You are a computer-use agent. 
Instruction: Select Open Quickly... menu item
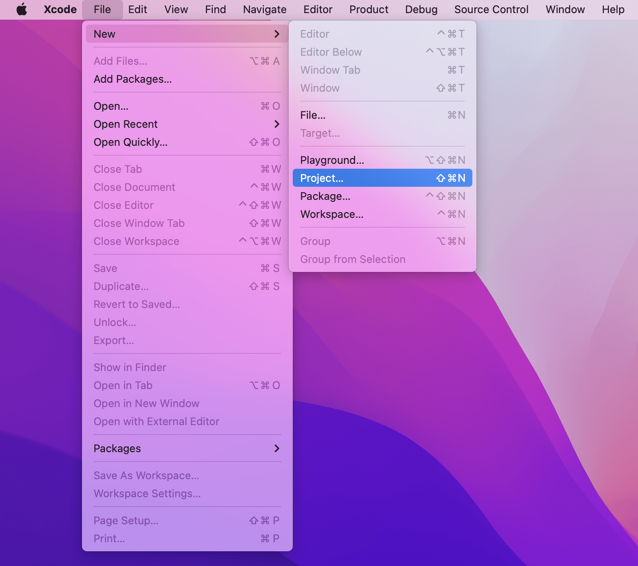click(x=187, y=142)
